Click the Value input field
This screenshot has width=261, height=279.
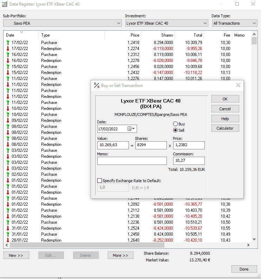tap(113, 145)
